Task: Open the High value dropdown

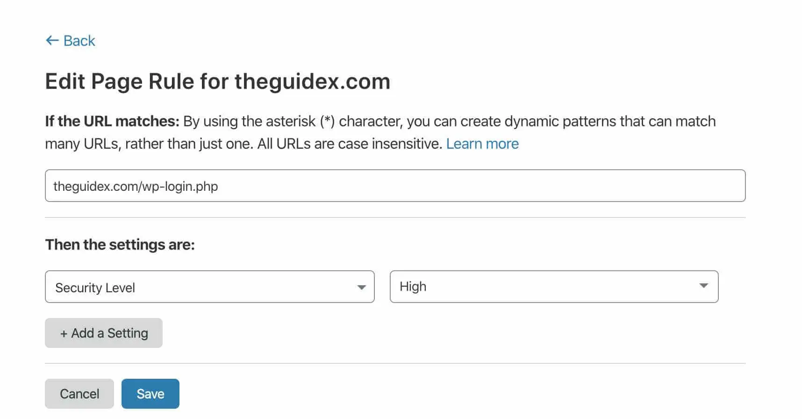Action: 554,287
